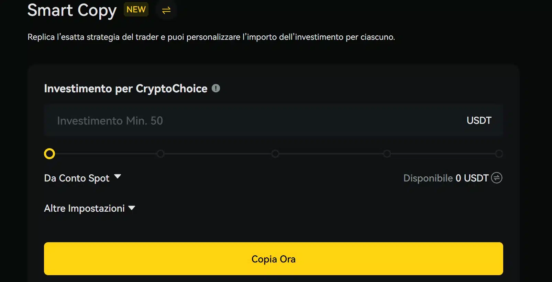Select the middle tick of the investment slider
552x282 pixels.
click(x=275, y=154)
